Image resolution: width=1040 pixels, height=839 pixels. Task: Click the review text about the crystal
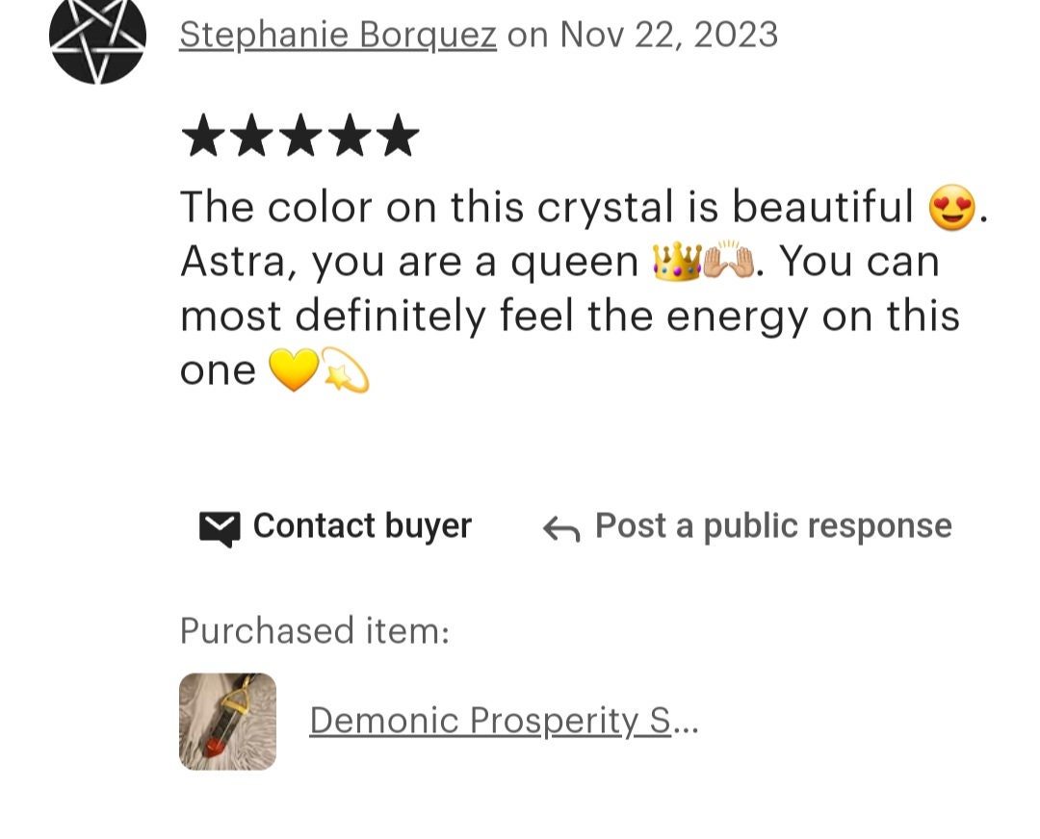pos(584,289)
